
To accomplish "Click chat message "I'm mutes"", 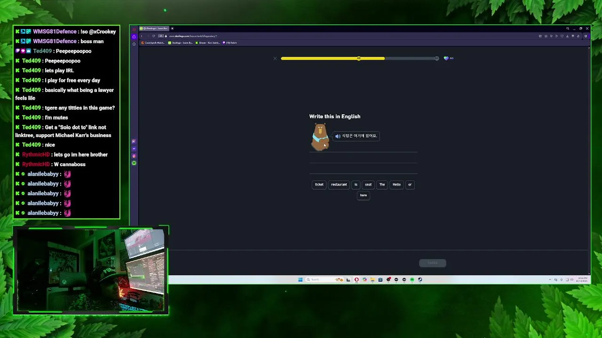I will point(56,117).
